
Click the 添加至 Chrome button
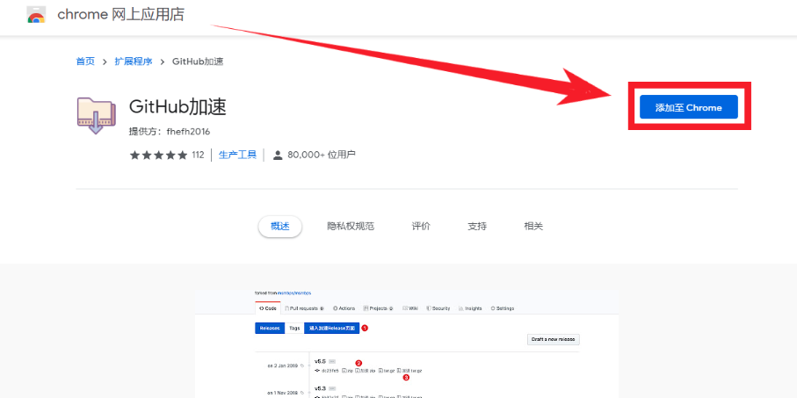[689, 107]
